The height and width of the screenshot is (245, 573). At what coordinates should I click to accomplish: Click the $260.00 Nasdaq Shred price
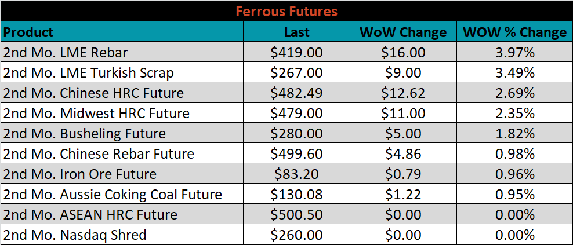(x=297, y=234)
